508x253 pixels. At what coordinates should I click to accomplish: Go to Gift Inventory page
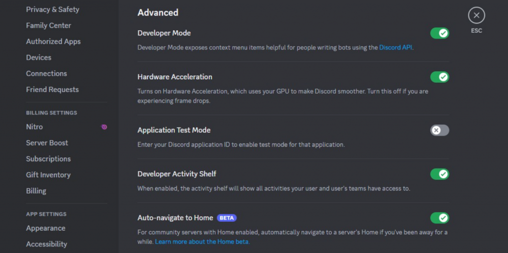pos(49,175)
